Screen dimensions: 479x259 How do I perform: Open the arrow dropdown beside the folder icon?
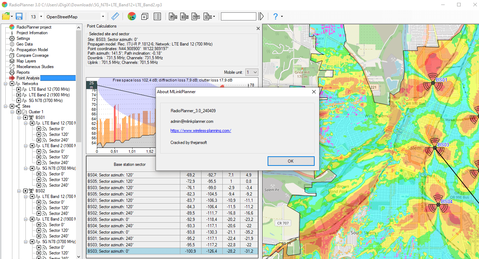pyautogui.click(x=12, y=17)
